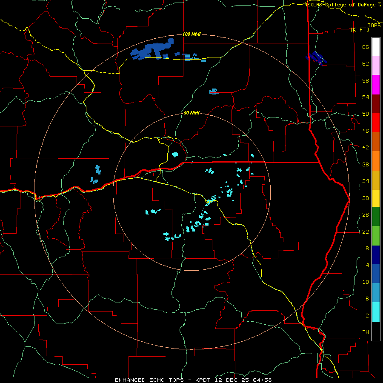383x383 pixels.
Task: Click the large dark blue echo near 100 NMI label
Action: tap(152, 50)
